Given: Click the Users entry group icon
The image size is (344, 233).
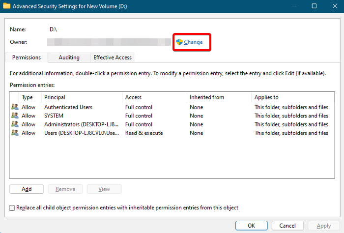Looking at the screenshot, I should pos(15,133).
